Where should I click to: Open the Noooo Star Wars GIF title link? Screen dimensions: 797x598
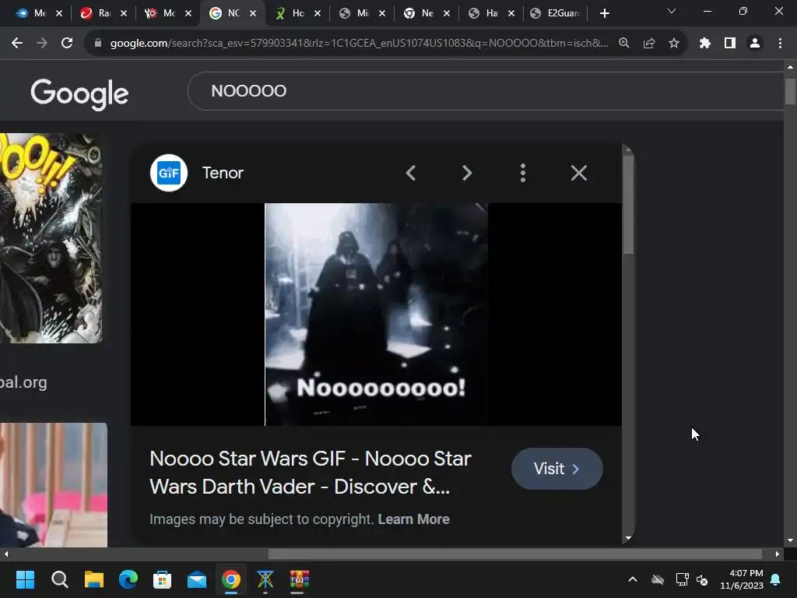[x=311, y=473]
